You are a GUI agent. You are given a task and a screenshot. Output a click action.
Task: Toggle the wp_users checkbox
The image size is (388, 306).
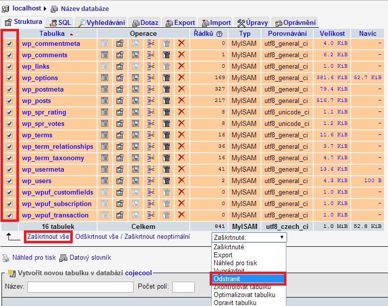[9, 181]
